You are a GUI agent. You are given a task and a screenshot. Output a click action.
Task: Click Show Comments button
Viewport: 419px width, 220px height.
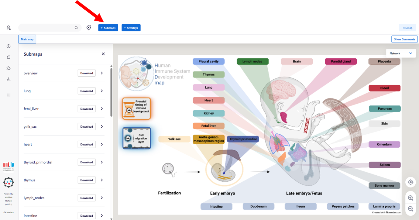tap(404, 39)
